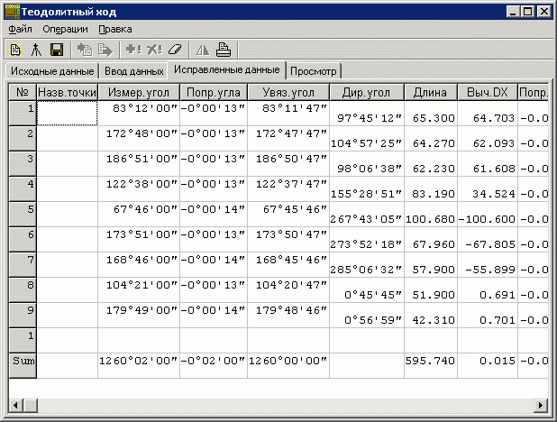Click total correction -0°02'00"
Viewport: 557px width, 422px height.
213,361
